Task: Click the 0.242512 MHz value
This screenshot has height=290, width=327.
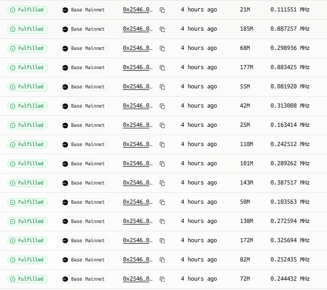Action: point(290,144)
